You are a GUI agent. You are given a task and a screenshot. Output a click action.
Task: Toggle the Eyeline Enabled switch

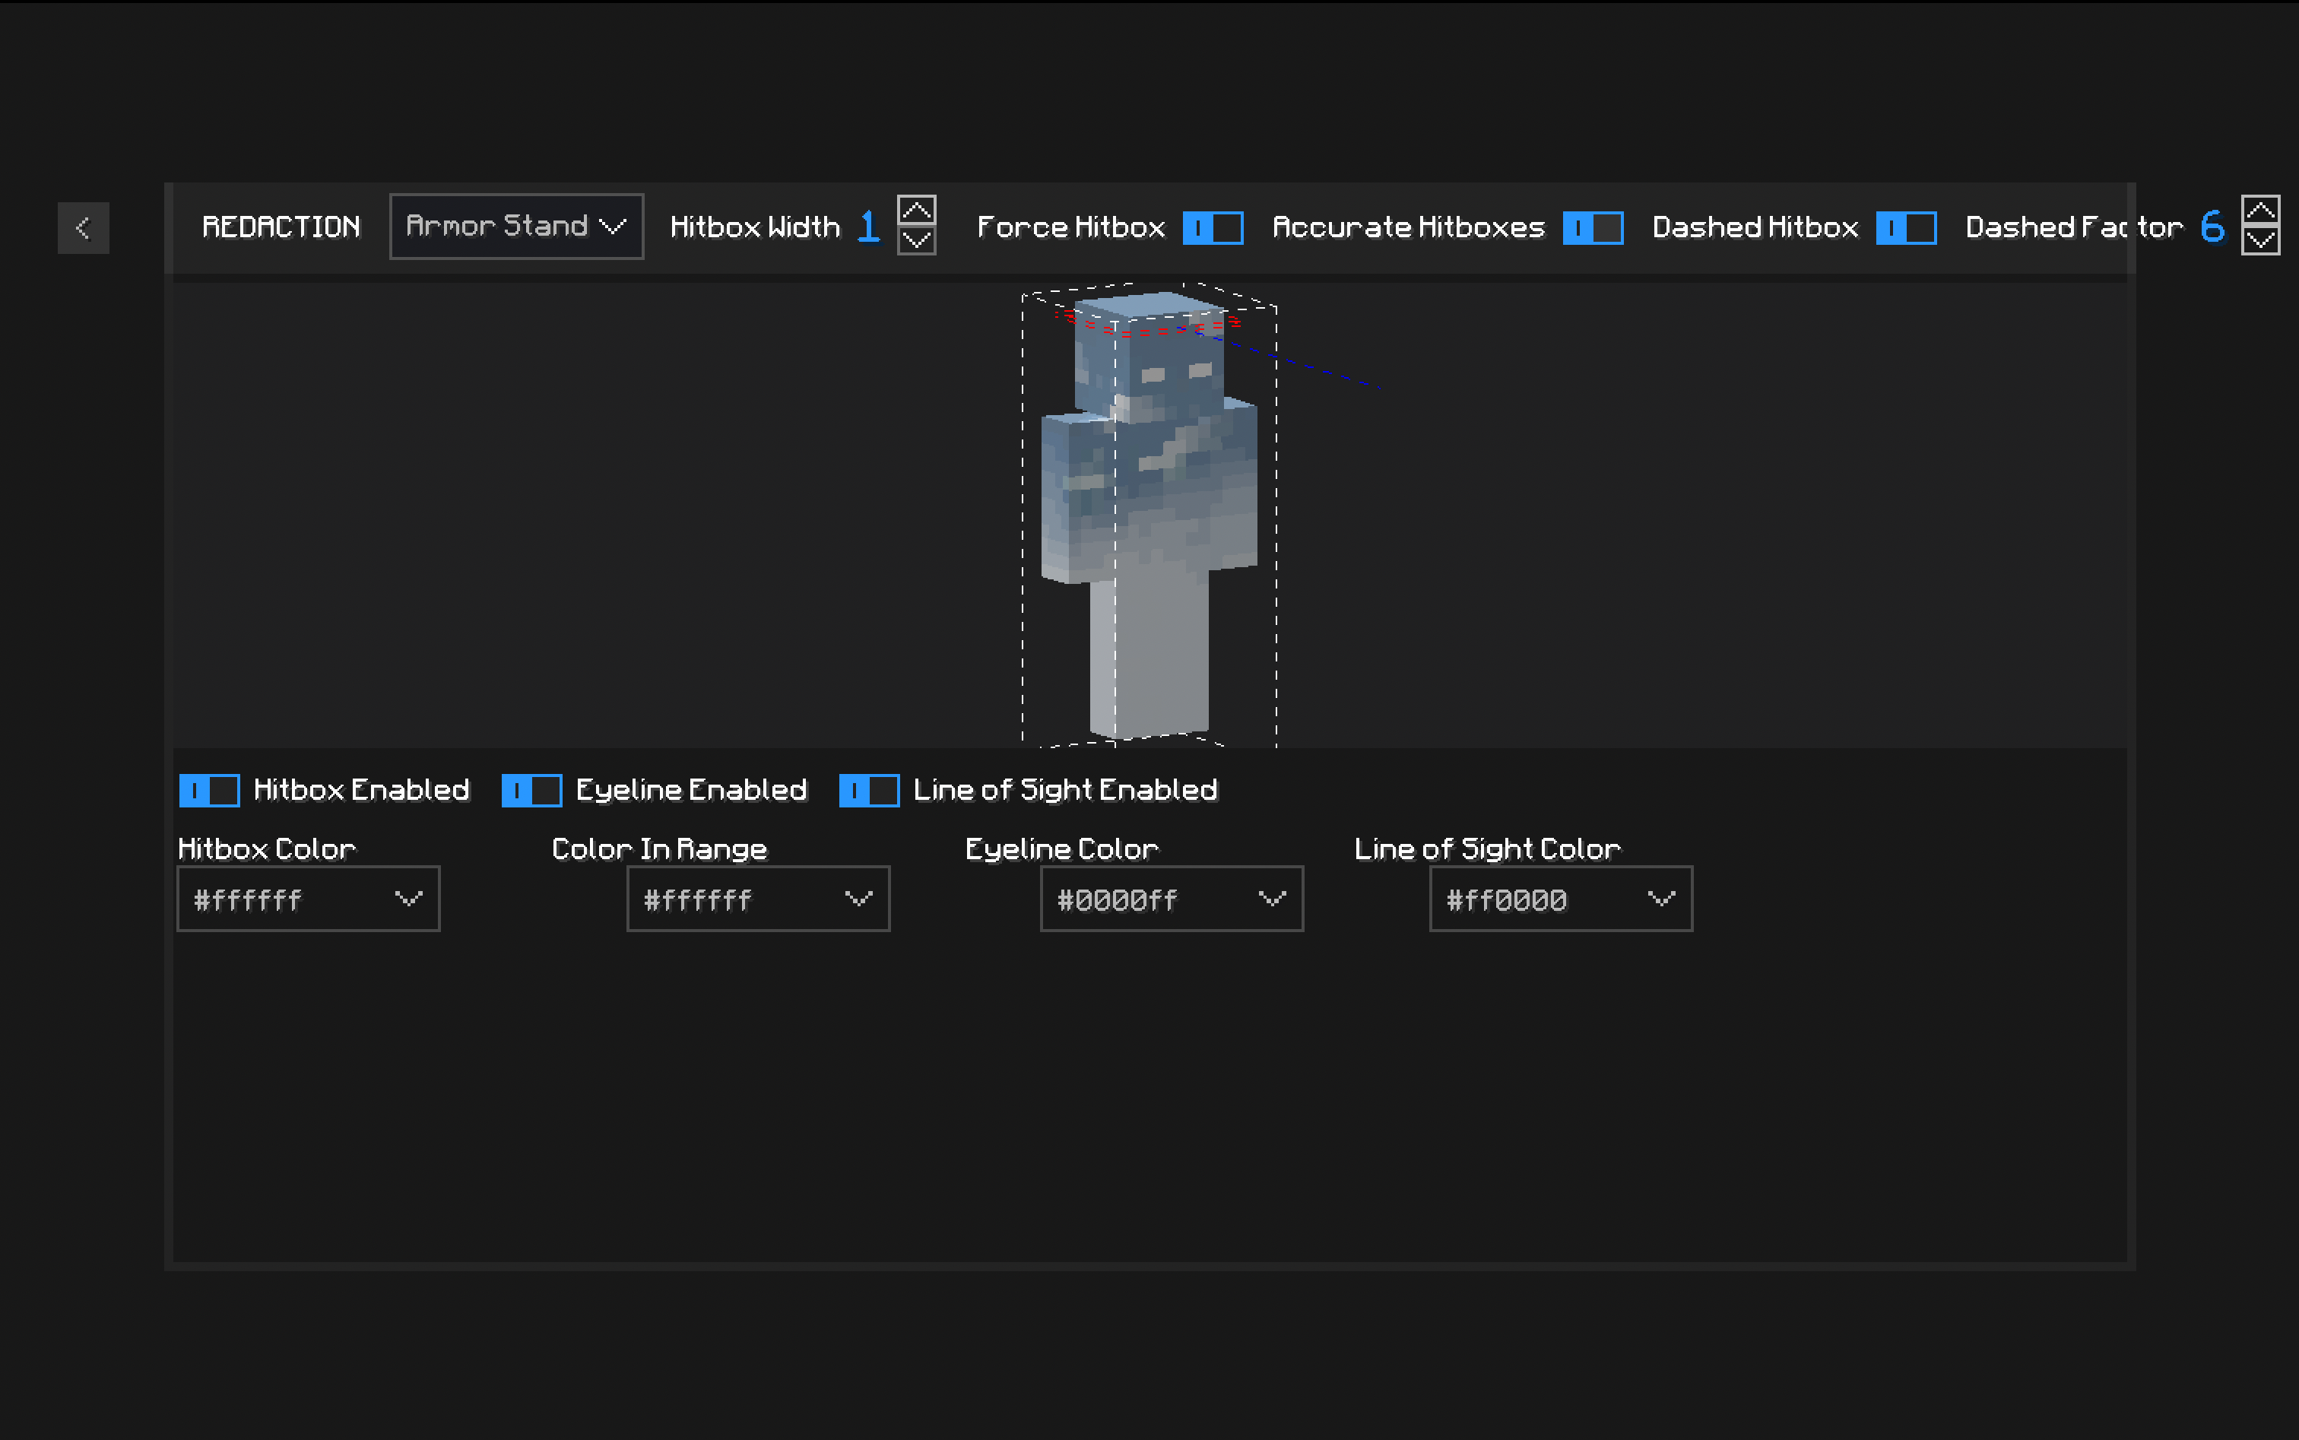531,791
